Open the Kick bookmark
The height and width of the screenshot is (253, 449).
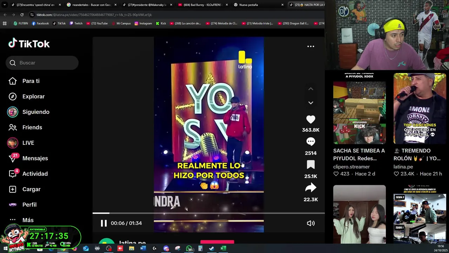point(161,24)
